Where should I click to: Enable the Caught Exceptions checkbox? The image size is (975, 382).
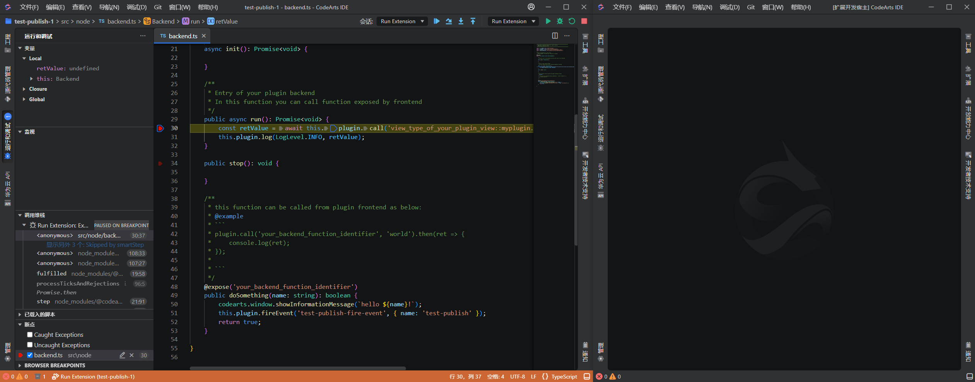point(30,334)
